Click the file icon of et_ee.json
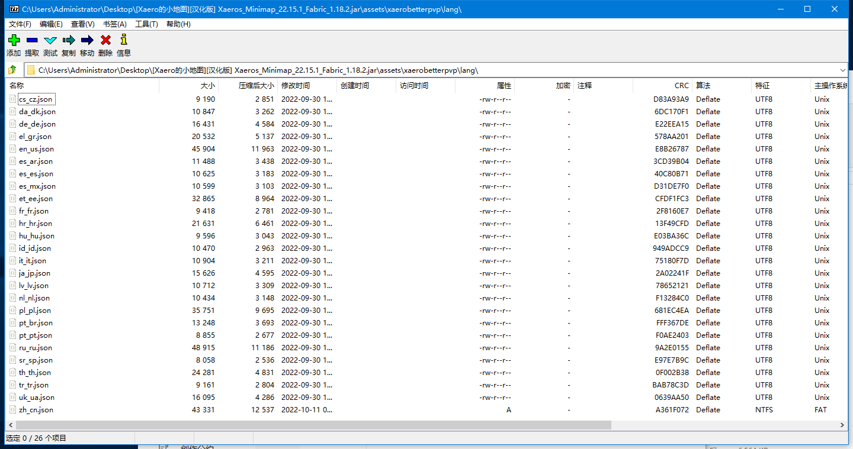 pyautogui.click(x=13, y=199)
